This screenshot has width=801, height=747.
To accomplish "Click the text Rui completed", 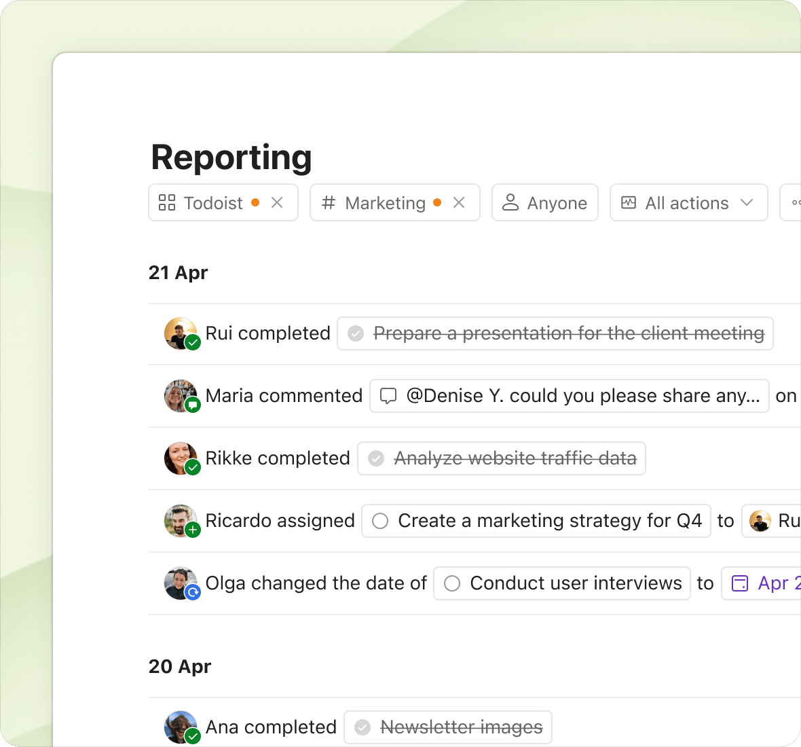I will 267,333.
